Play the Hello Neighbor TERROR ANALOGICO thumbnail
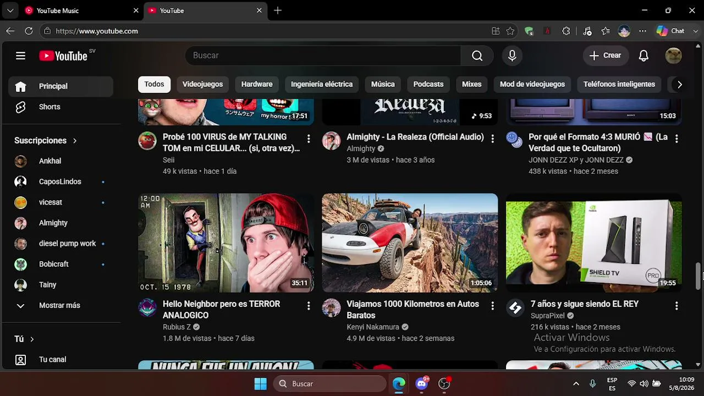704x396 pixels. (226, 243)
